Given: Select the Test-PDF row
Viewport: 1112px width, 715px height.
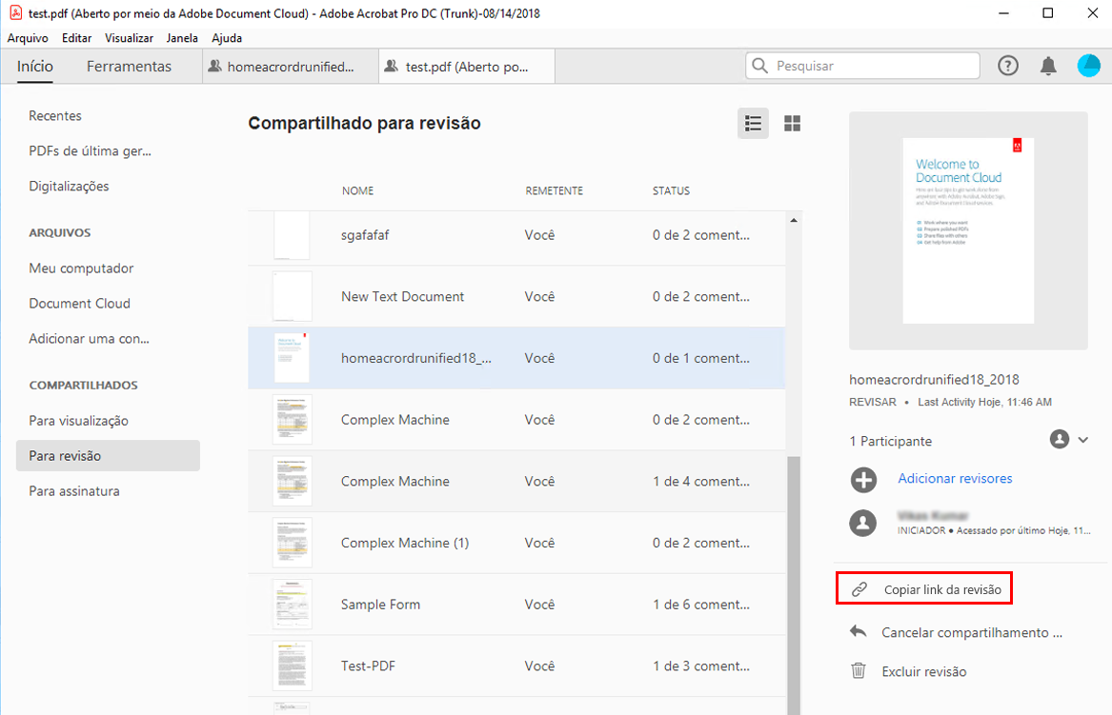Looking at the screenshot, I should [x=516, y=666].
